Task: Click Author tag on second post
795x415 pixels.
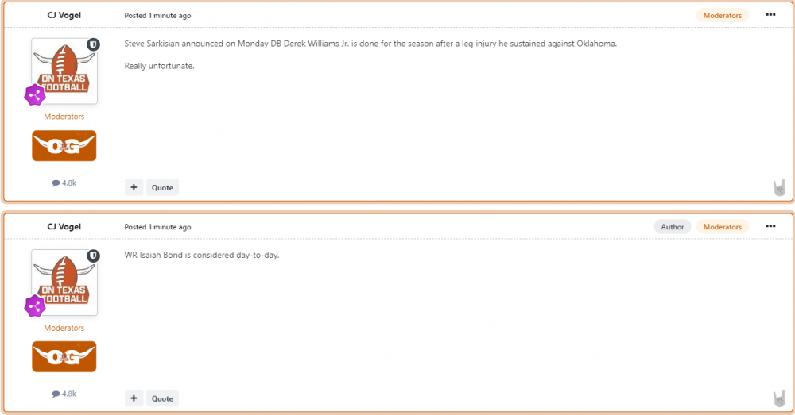Action: (672, 227)
